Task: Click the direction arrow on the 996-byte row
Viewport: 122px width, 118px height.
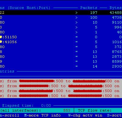Action: 77,27
